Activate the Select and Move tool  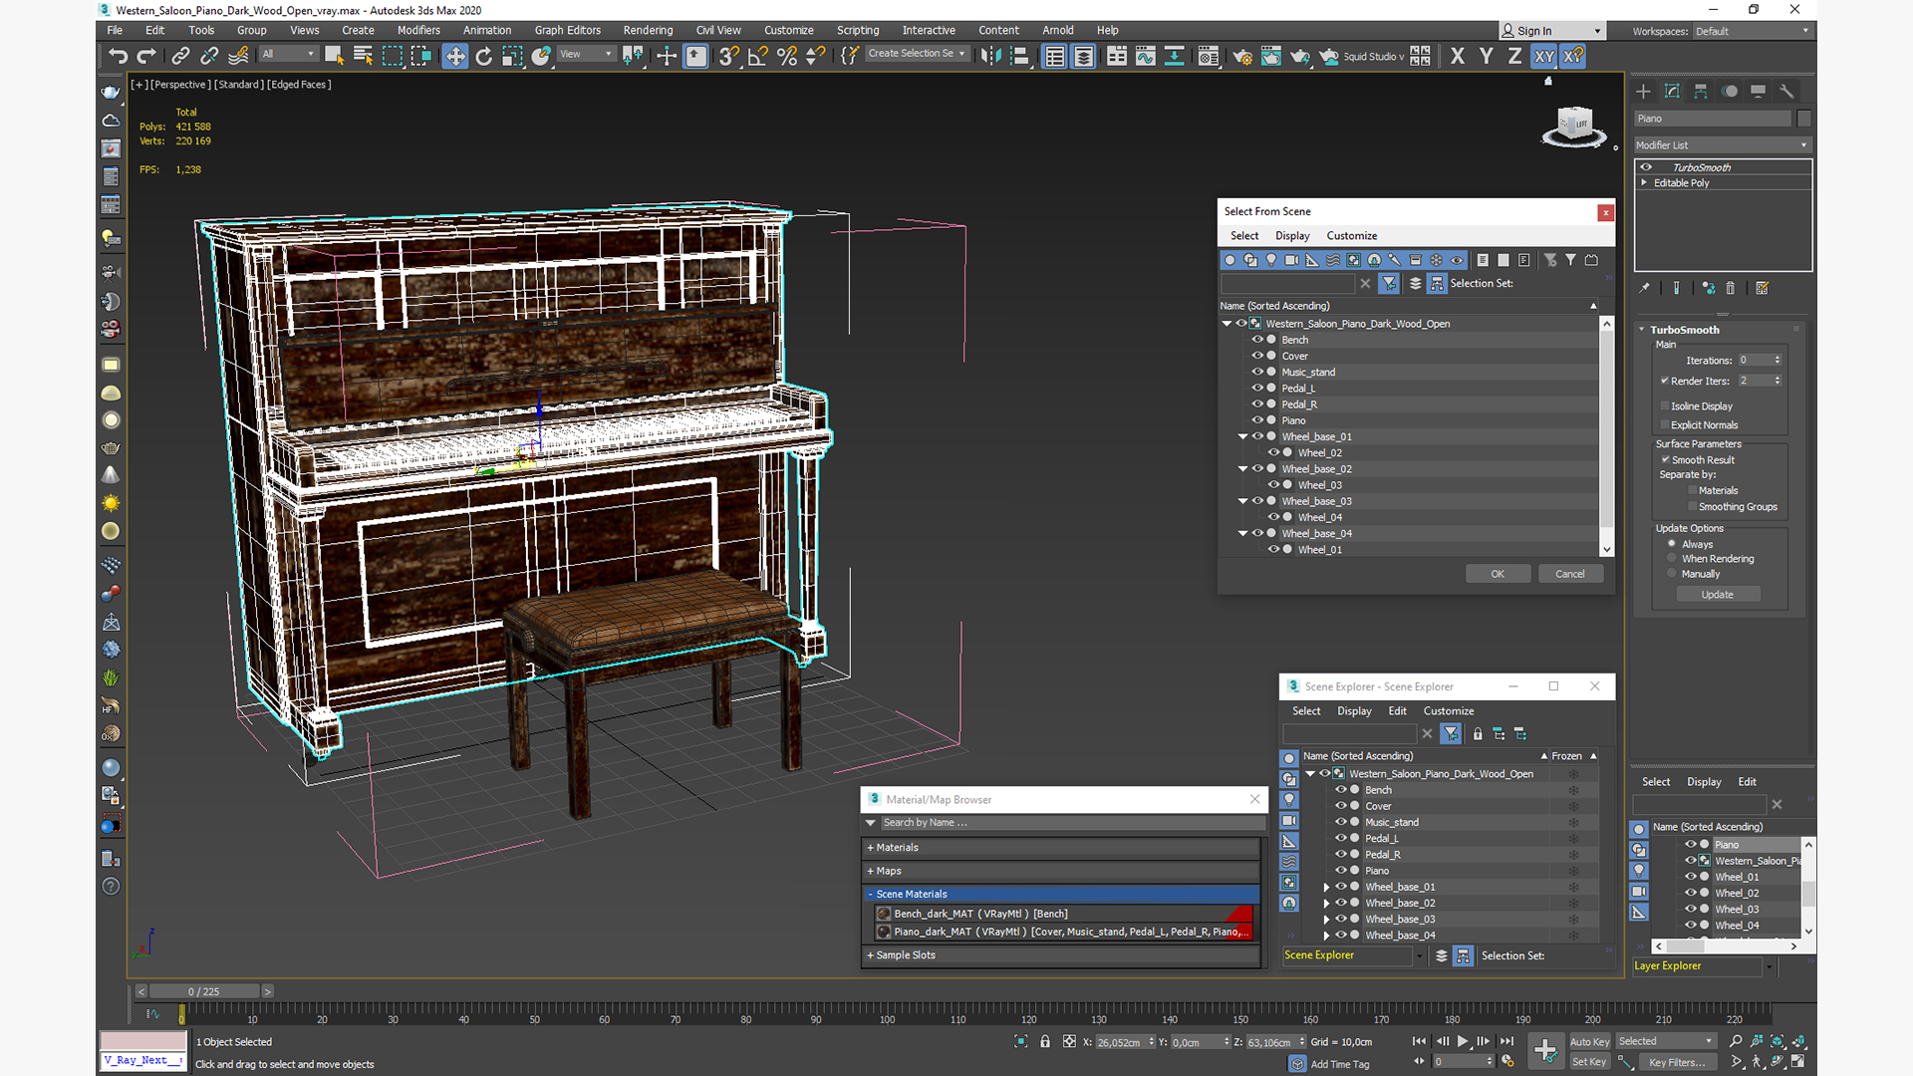[455, 56]
